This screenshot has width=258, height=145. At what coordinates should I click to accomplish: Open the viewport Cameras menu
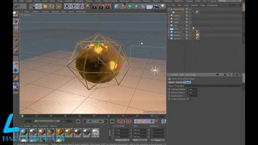(x=35, y=12)
